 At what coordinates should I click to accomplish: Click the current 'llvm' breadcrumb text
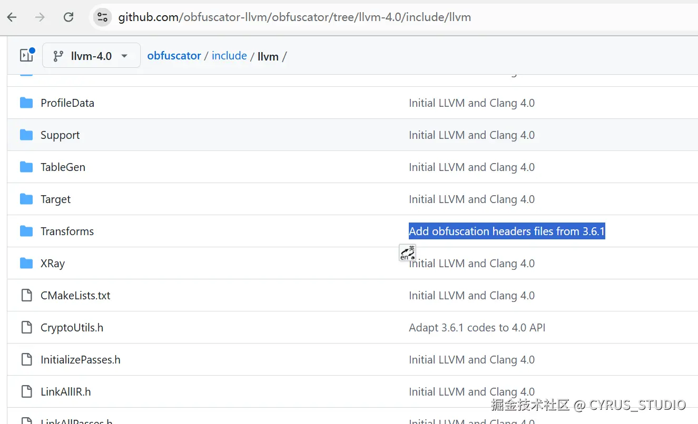click(x=268, y=56)
